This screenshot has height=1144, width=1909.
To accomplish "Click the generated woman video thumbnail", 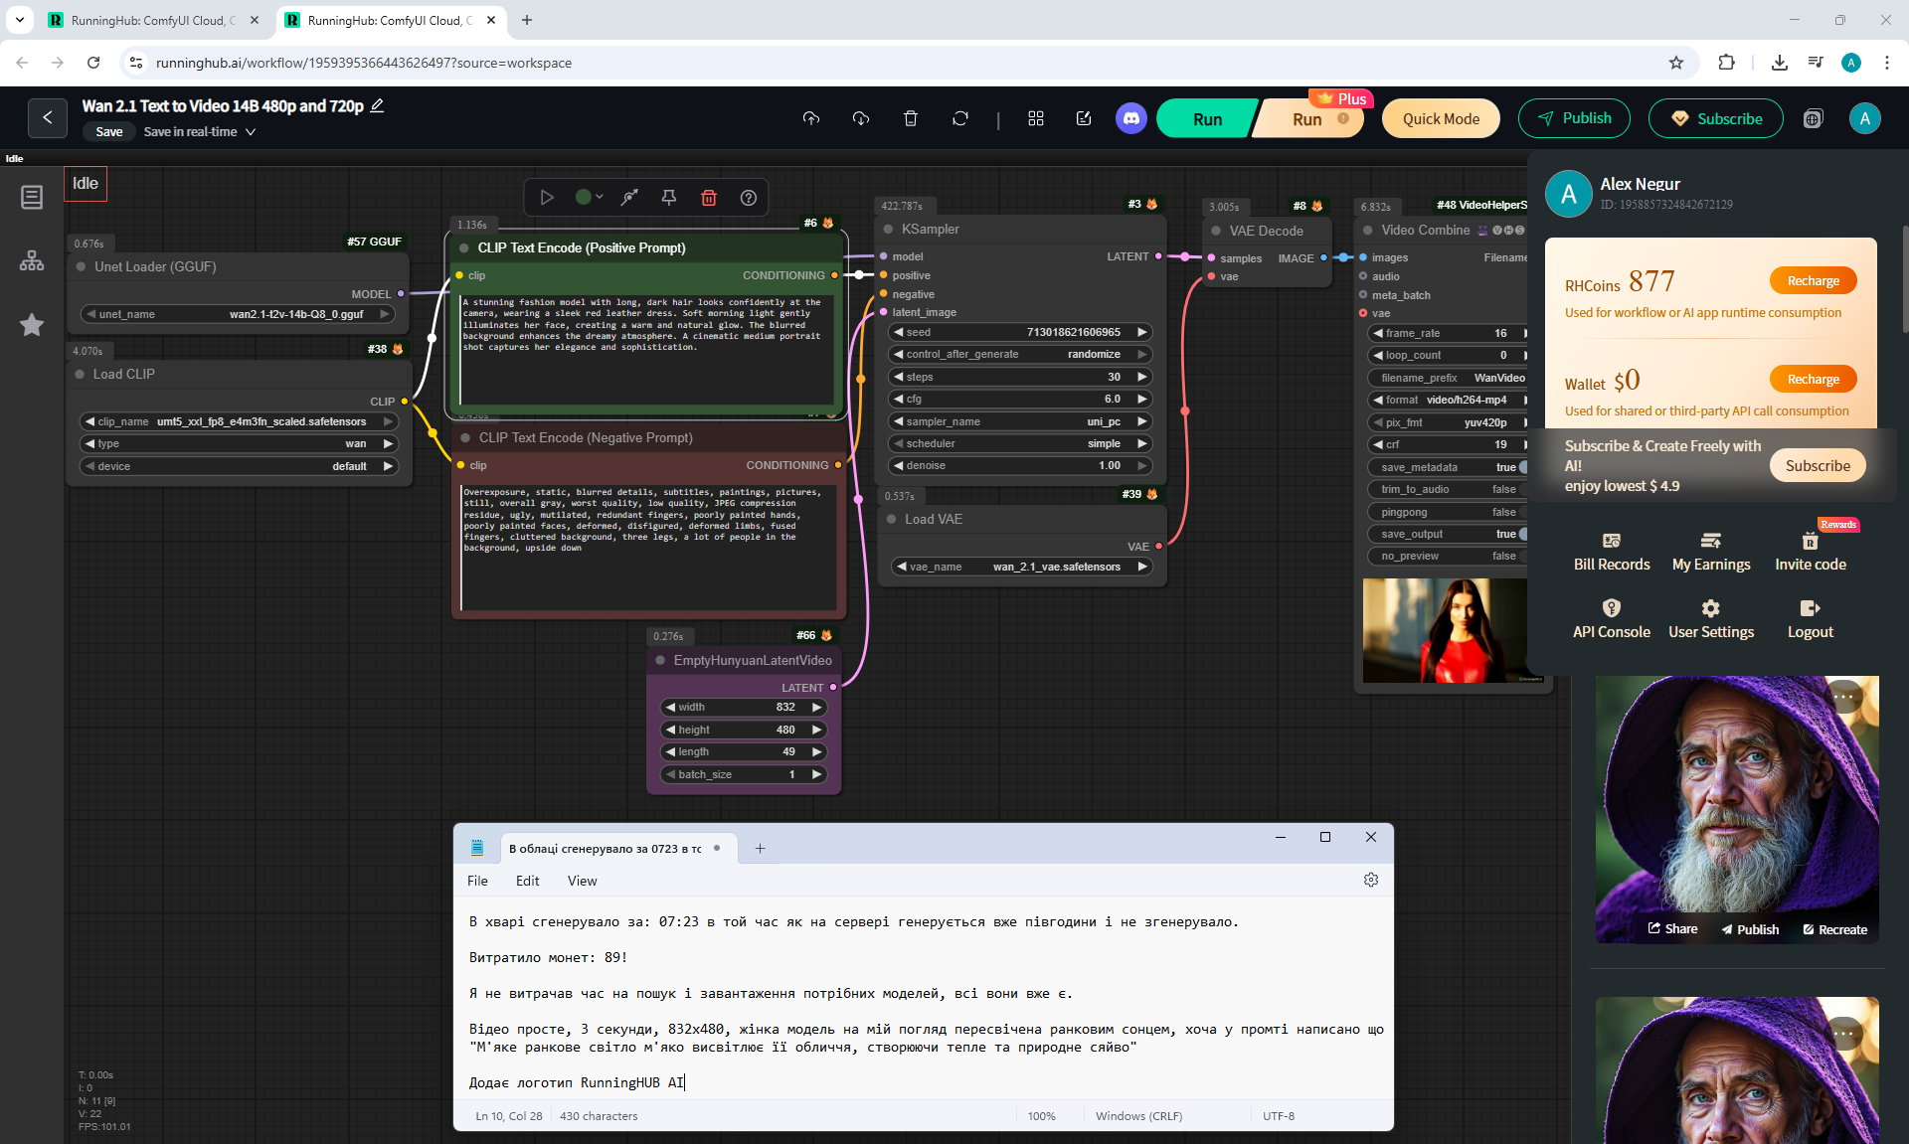I will 1445,630.
